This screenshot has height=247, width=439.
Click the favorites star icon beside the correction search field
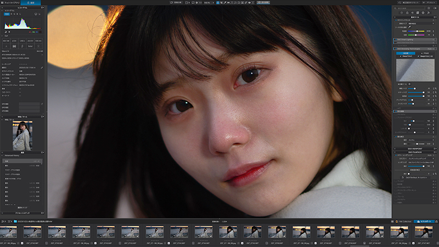click(429, 8)
